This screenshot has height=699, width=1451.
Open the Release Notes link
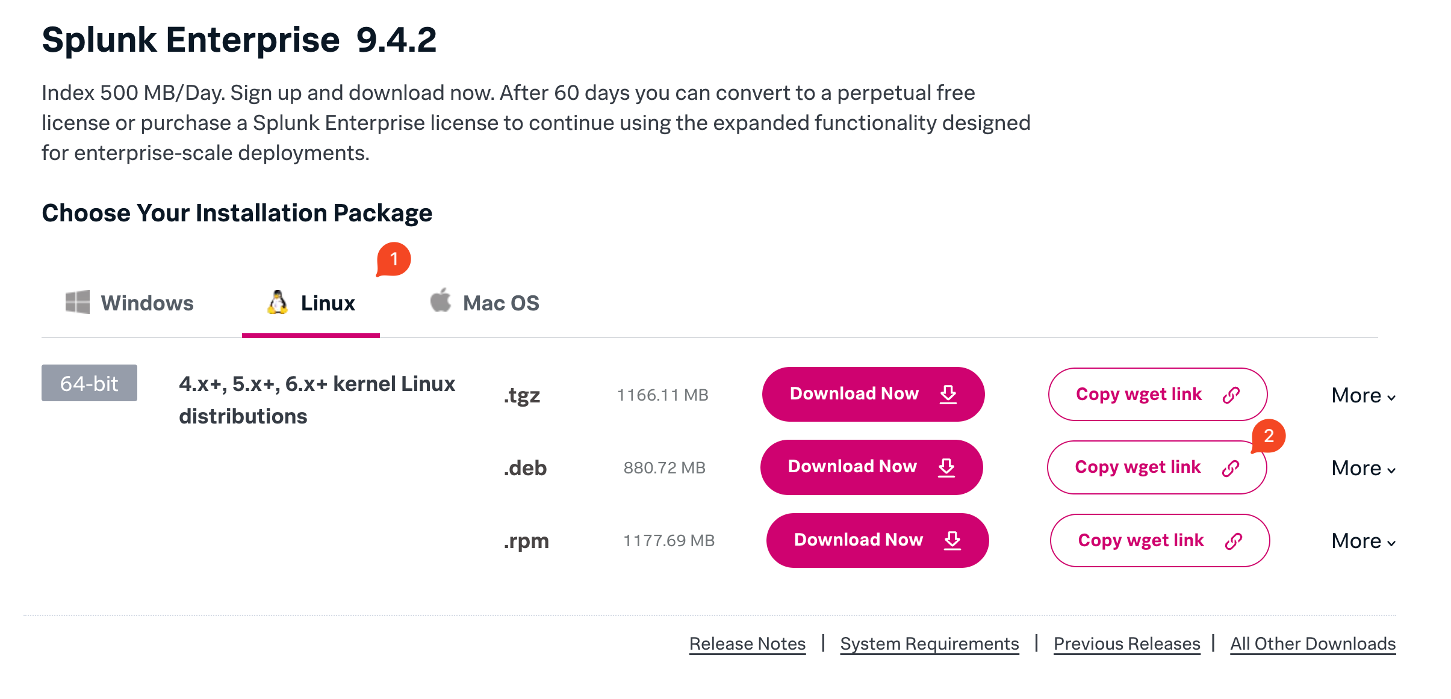747,643
